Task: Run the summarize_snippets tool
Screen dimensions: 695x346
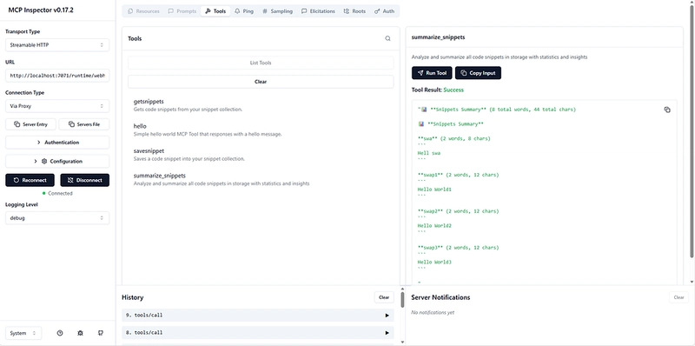Action: click(x=432, y=73)
